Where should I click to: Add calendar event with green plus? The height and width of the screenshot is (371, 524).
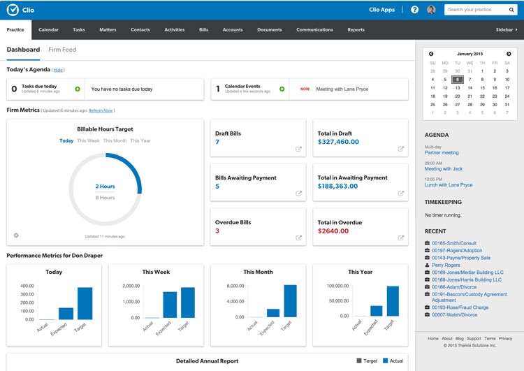(x=282, y=89)
